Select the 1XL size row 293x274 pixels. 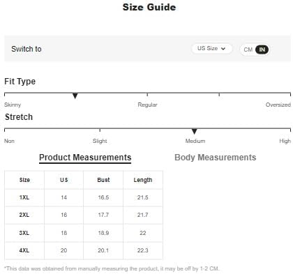[84, 197]
